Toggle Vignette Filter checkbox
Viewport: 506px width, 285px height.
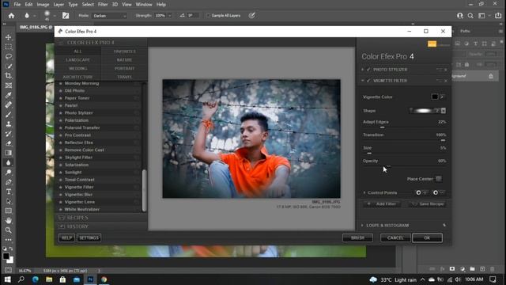[368, 81]
